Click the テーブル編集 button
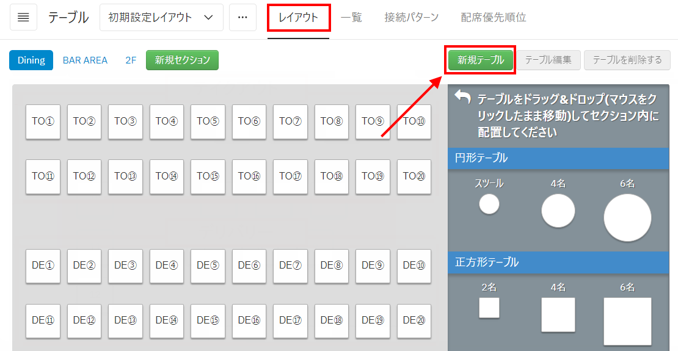The width and height of the screenshot is (678, 351). (x=549, y=60)
